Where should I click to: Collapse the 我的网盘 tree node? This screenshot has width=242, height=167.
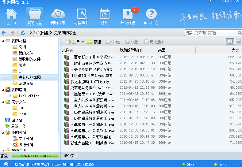tap(3, 41)
